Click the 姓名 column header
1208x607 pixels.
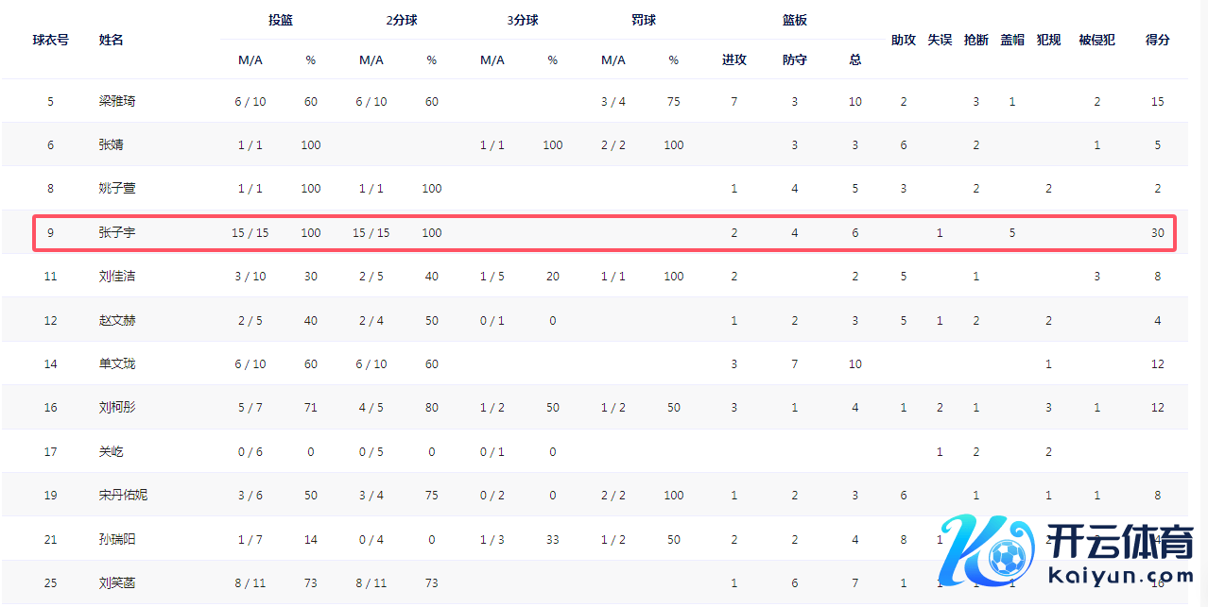[112, 40]
